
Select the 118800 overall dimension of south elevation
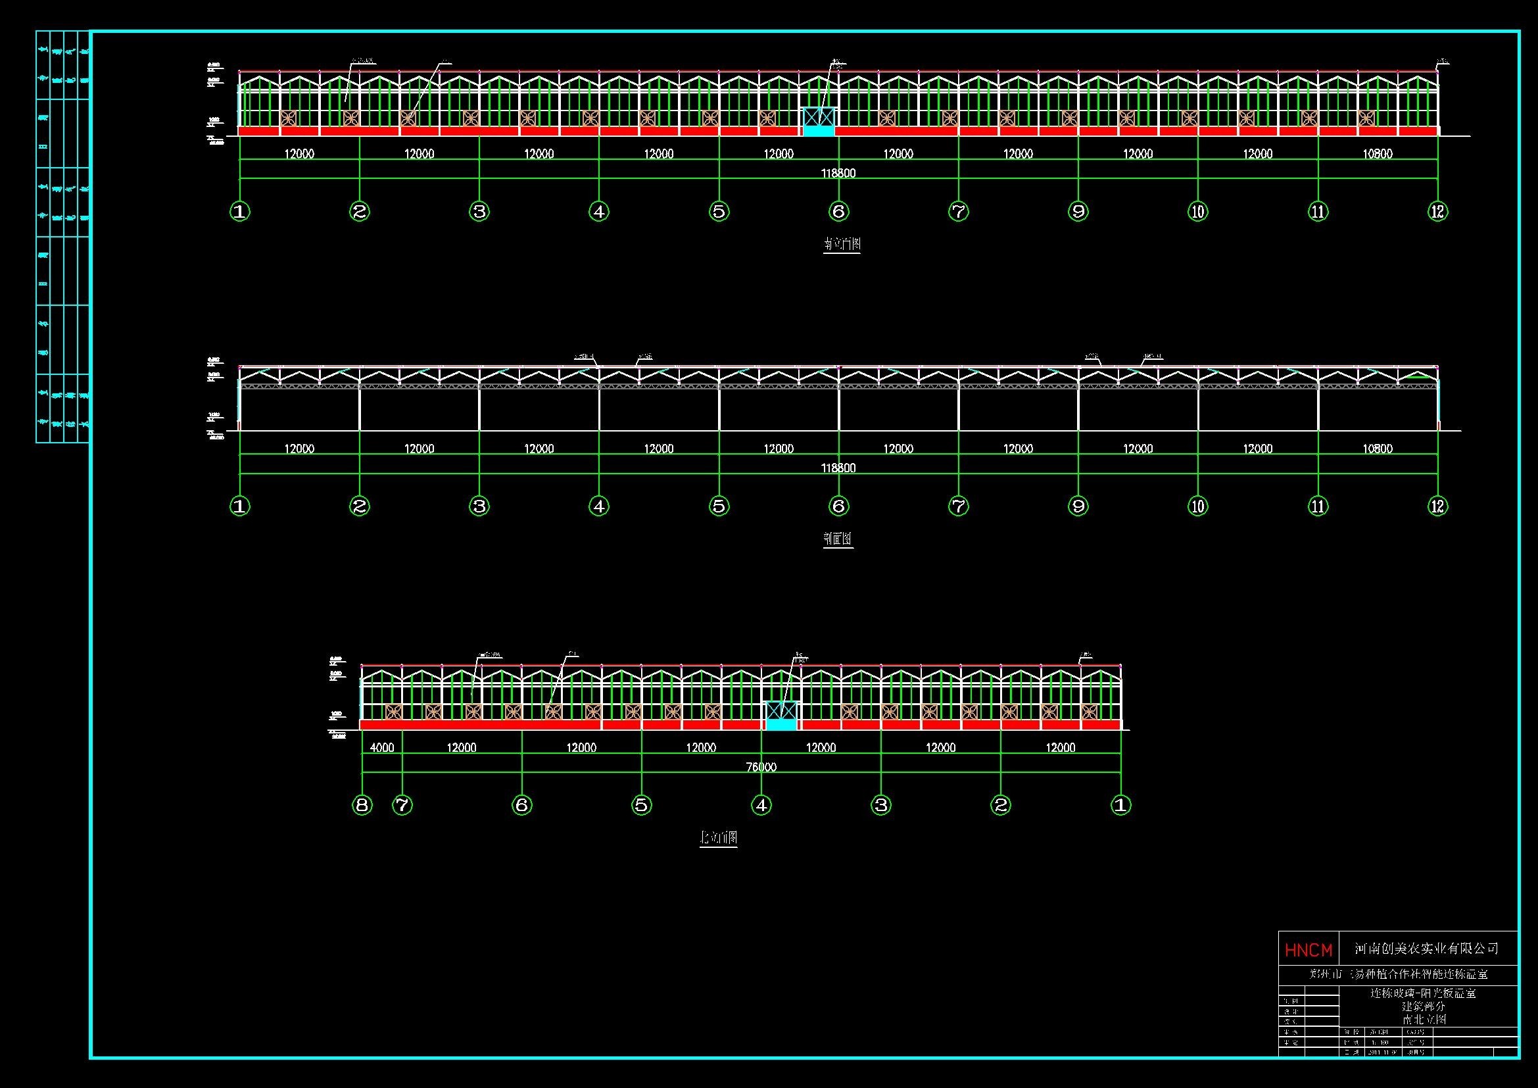tap(838, 173)
